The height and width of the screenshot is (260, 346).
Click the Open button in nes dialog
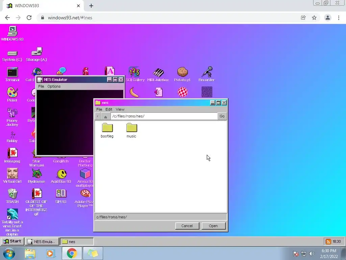(214, 226)
